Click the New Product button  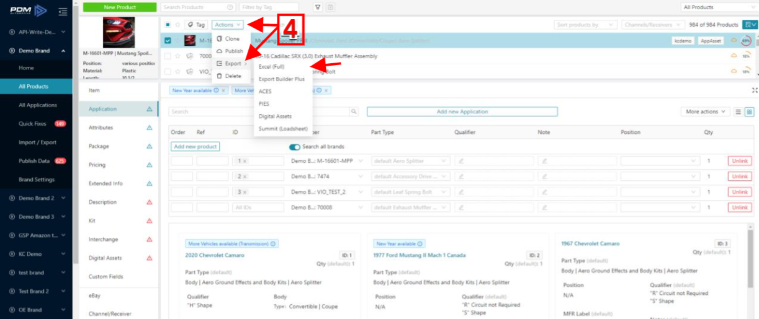[x=120, y=7]
